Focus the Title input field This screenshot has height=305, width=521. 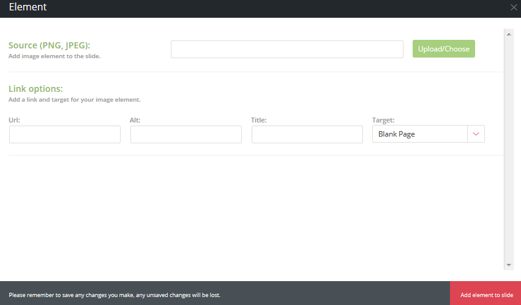tap(307, 135)
